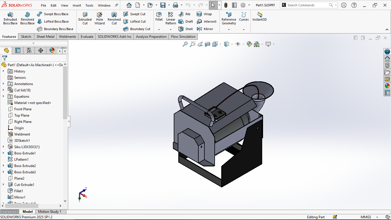Open the File menu
The image size is (391, 220).
(x=44, y=5)
